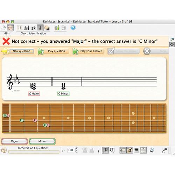175x175 pixels.
Task: Click the dotted note tempo icon
Action: [x=63, y=150]
